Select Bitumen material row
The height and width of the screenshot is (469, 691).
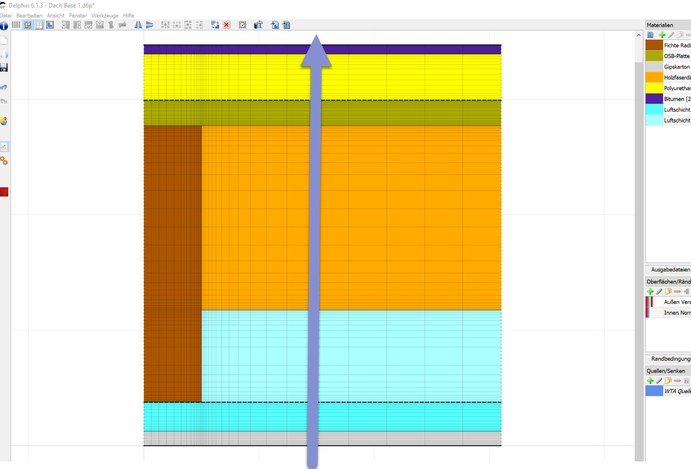pos(668,98)
